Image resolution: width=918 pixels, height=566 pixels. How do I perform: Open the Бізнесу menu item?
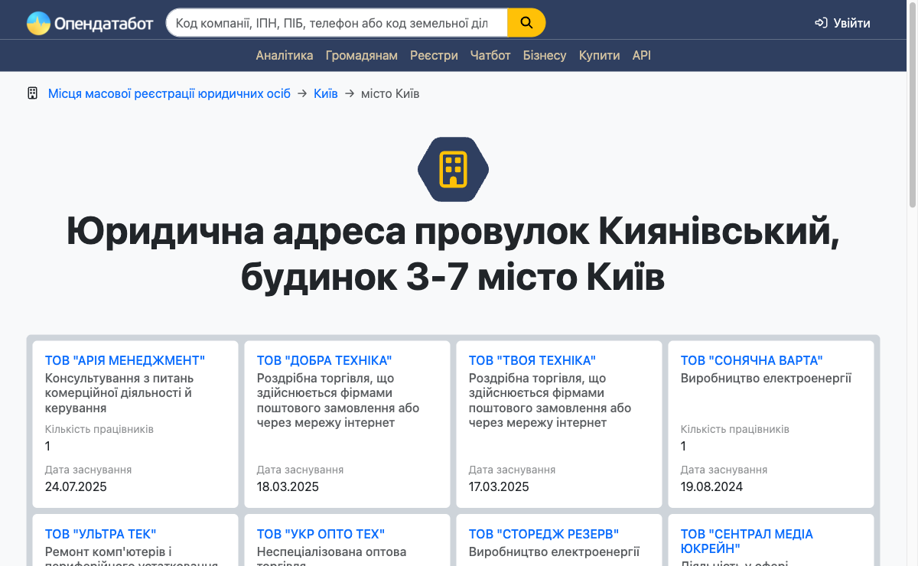(545, 55)
